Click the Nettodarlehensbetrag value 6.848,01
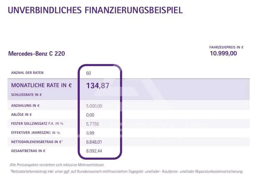Viewport: 256px width, 182px height. click(x=94, y=142)
